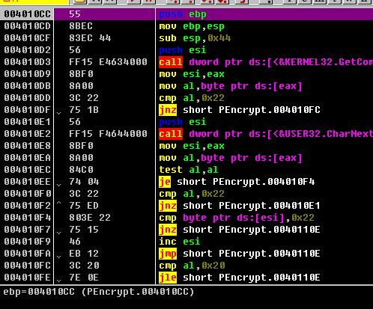Click the Restart program rewind icon
This screenshot has width=373, height=309.
tap(95, 1)
